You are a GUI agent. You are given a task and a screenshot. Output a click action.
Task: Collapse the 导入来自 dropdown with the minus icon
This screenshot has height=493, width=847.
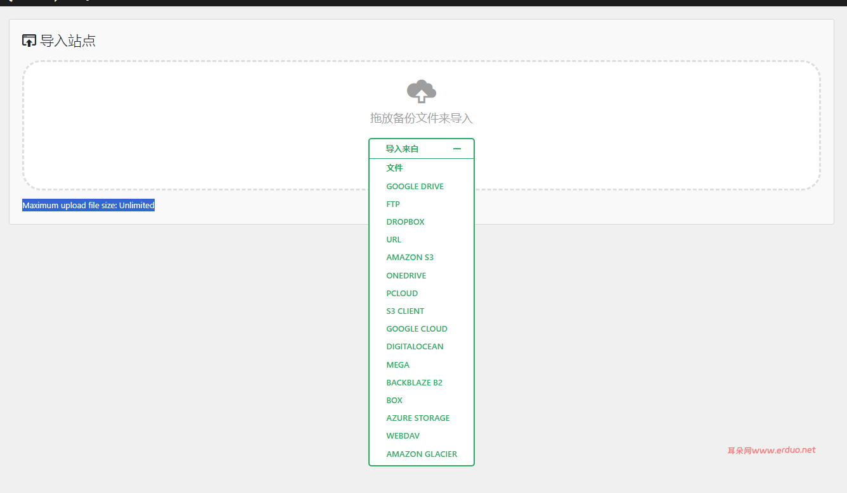(457, 149)
